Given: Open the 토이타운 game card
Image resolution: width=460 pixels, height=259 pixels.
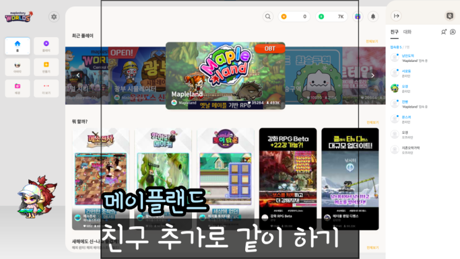Looking at the screenshot, I should pos(225,179).
